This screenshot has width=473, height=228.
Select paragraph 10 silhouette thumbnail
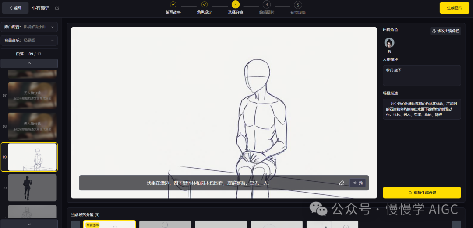(x=32, y=188)
